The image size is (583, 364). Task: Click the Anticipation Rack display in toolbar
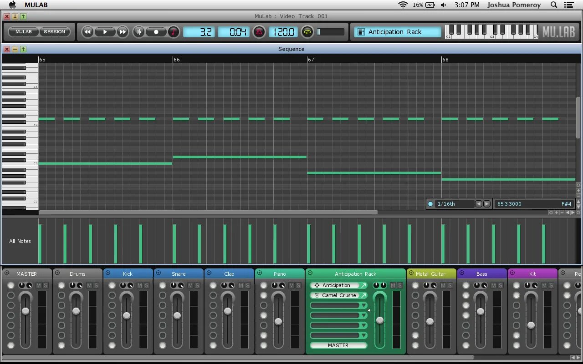coord(398,32)
